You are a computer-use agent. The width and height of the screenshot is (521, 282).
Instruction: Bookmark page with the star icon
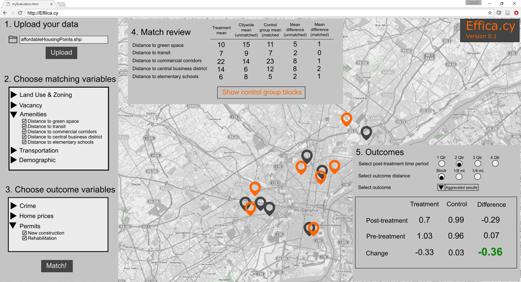tap(490, 13)
